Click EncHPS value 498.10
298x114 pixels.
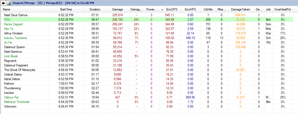191,38
